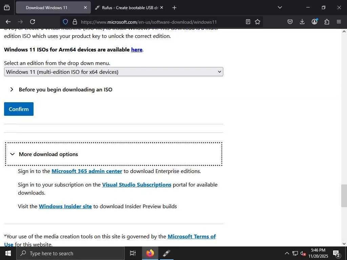Open the taskbar clock and date
Viewport: 347px width, 260px height.
[x=318, y=253]
